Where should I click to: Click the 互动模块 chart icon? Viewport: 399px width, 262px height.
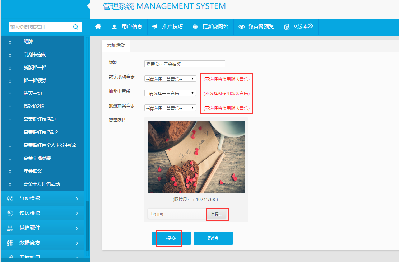[x=10, y=198]
